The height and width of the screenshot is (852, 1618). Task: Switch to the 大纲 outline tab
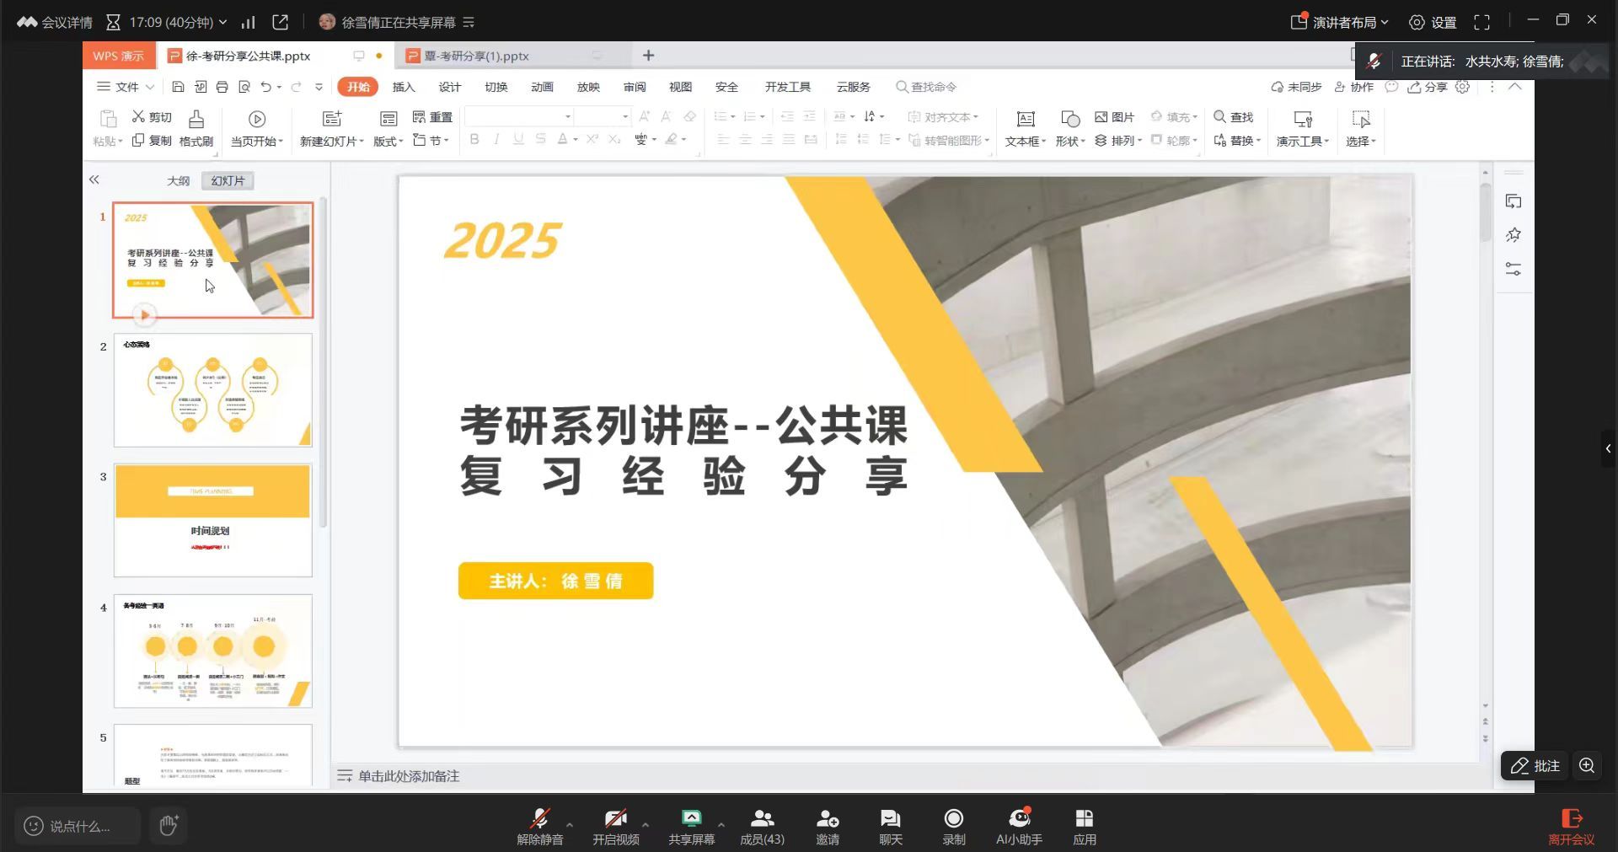pos(178,180)
